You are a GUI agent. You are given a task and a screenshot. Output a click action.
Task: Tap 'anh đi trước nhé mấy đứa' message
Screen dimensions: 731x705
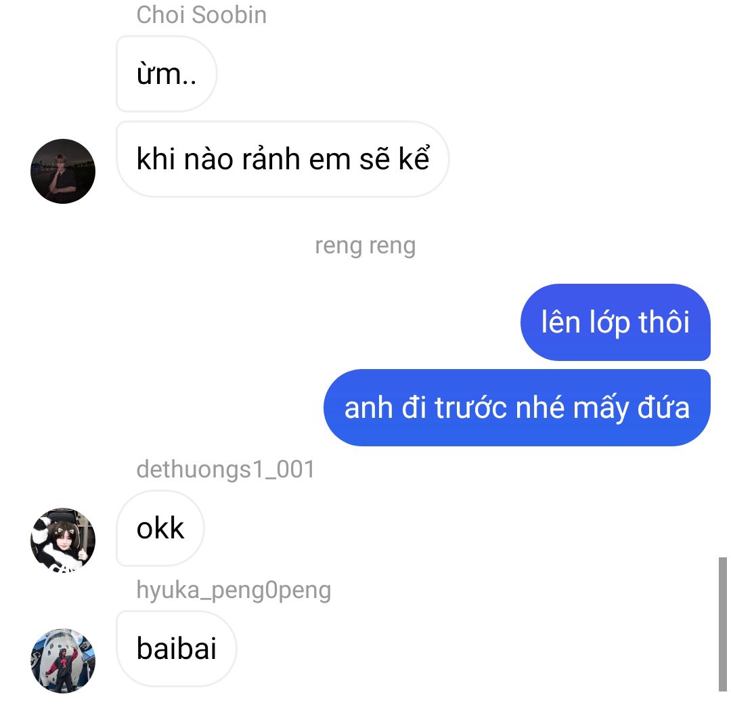517,407
